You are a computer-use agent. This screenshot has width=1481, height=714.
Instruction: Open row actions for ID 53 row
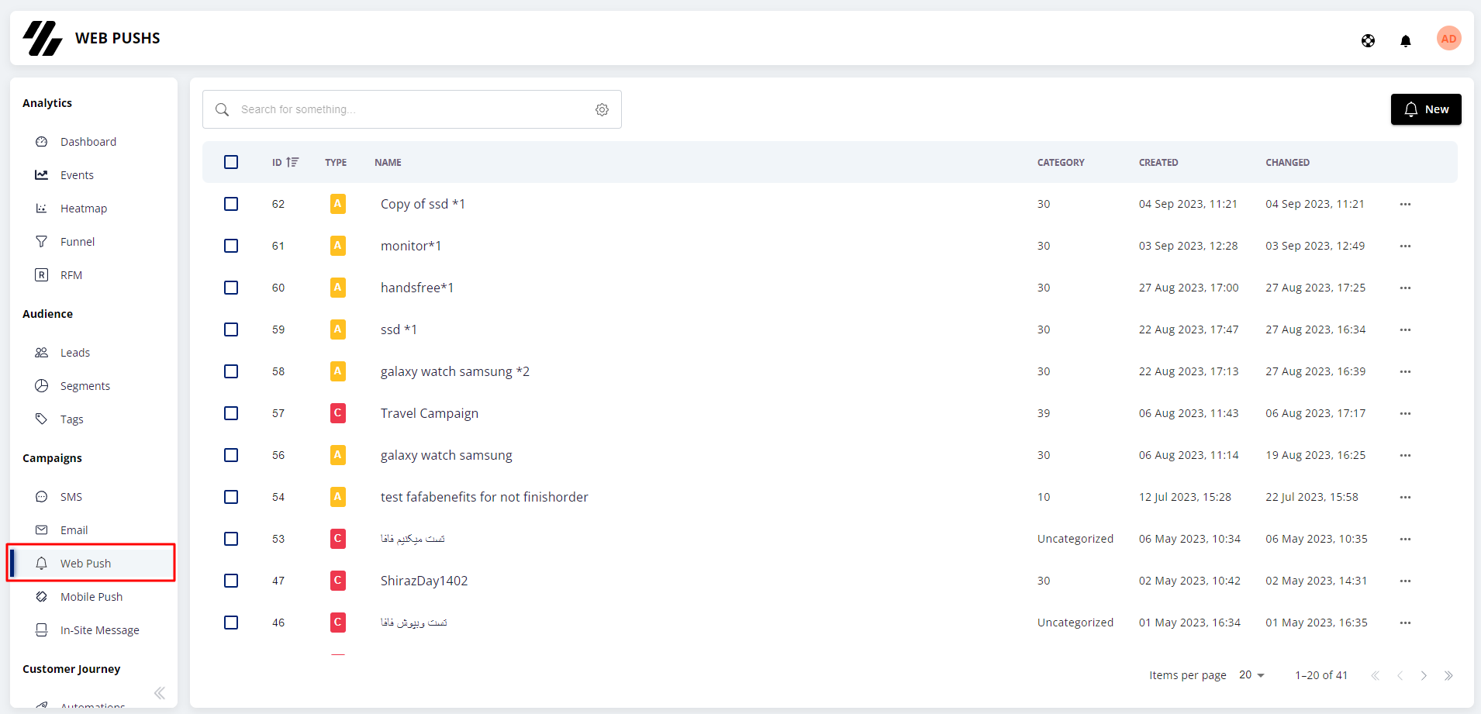[x=1405, y=539]
